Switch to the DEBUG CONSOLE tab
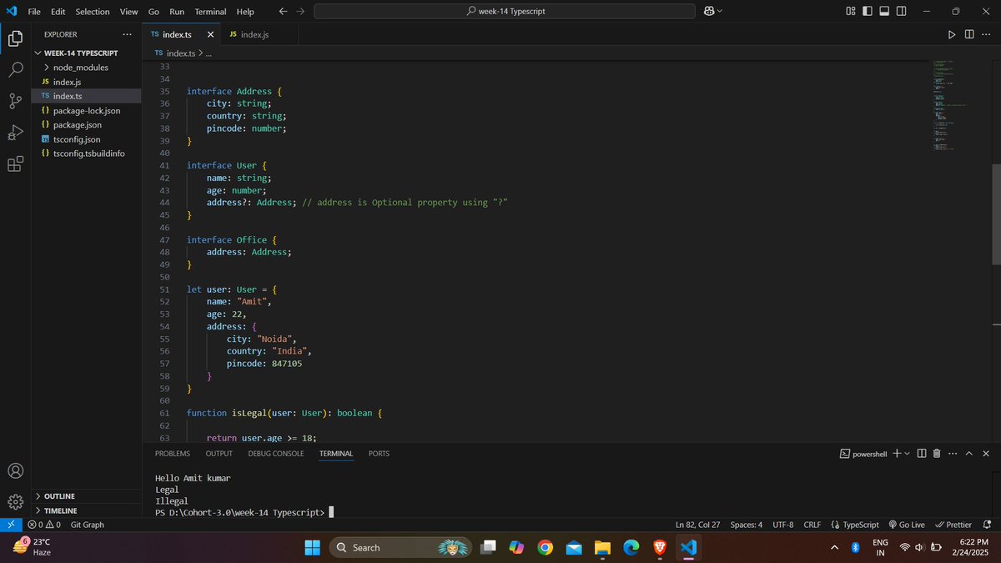Image resolution: width=1001 pixels, height=563 pixels. pos(275,454)
